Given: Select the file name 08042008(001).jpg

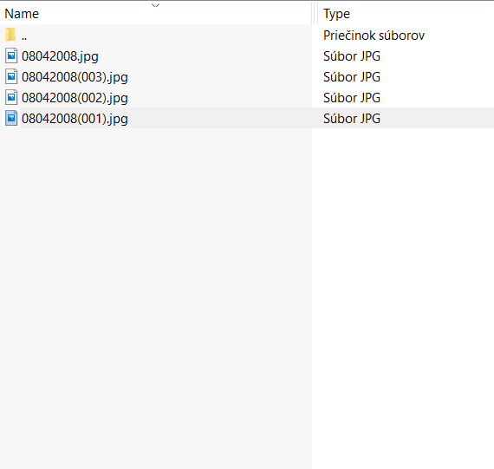Looking at the screenshot, I should coord(75,119).
